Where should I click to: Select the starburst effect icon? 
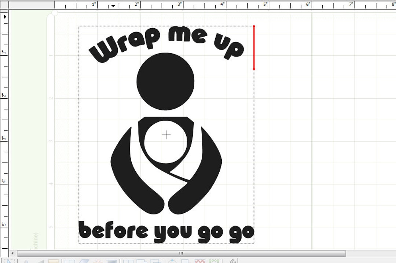pyautogui.click(x=98, y=261)
